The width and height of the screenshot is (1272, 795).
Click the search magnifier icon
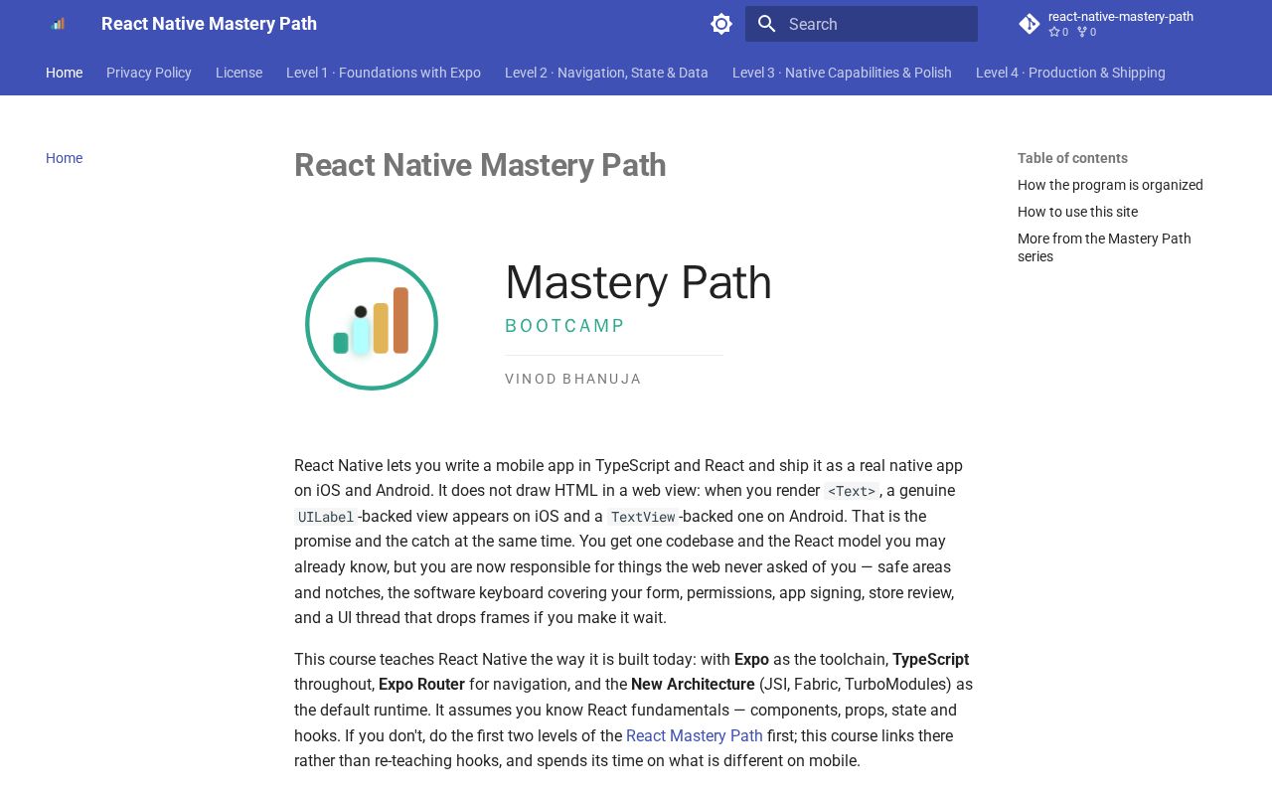click(766, 24)
